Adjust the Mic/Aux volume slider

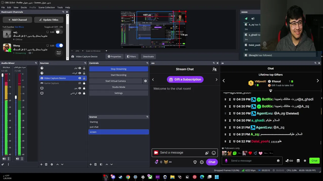3,75
